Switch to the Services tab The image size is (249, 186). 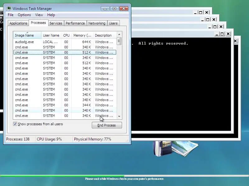(56, 23)
